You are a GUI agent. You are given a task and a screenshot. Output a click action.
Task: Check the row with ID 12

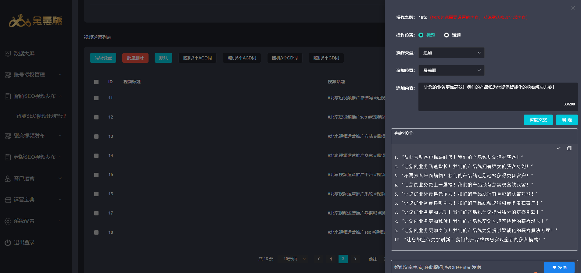[96, 117]
